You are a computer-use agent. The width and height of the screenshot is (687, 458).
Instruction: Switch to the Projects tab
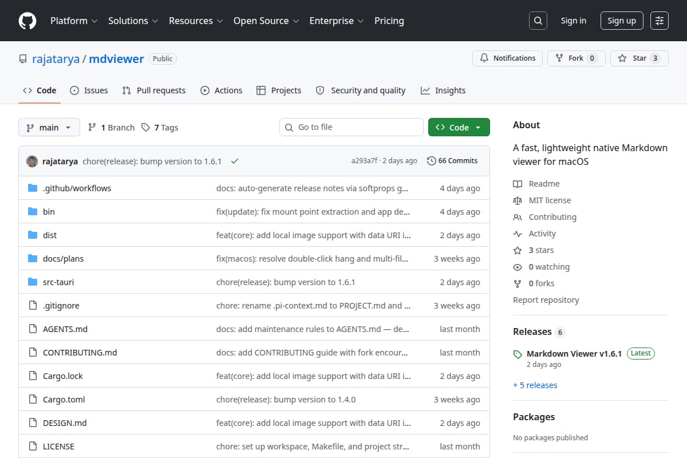[x=279, y=90]
